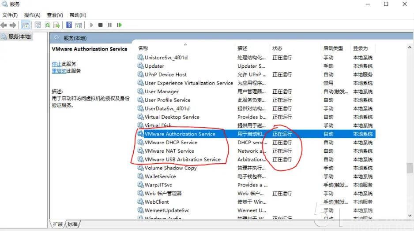Click the gear icon of UnistoreSvc_4f01d

coord(140,57)
